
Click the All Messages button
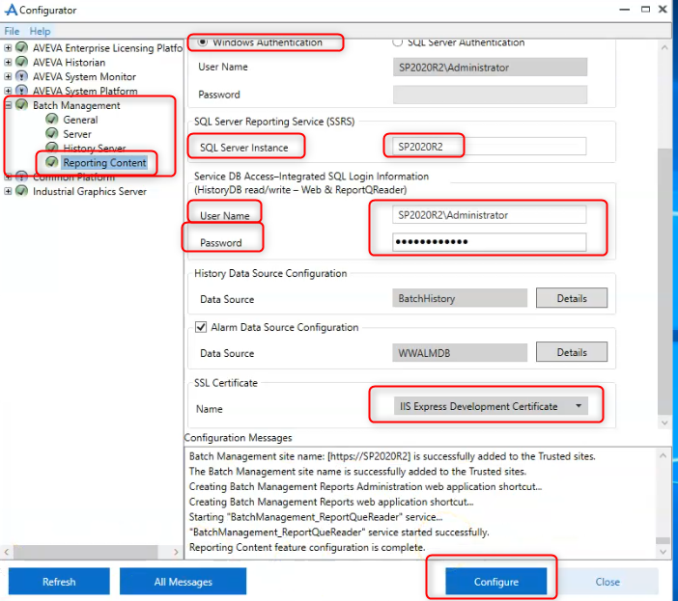click(183, 582)
